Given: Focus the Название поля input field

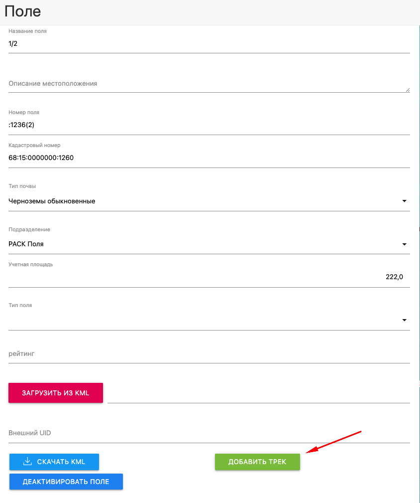Looking at the screenshot, I should click(209, 44).
